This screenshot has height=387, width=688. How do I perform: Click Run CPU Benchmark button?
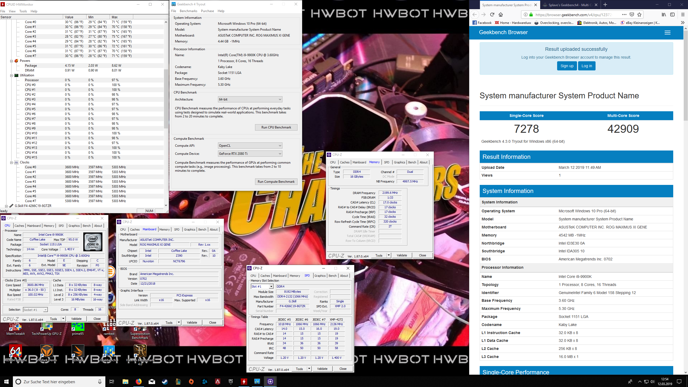tap(276, 127)
